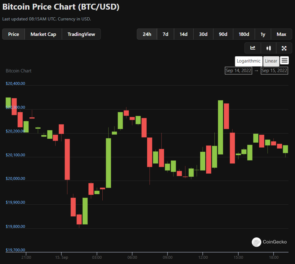The height and width of the screenshot is (264, 295).
Task: Set time range to 7d
Action: pyautogui.click(x=165, y=34)
